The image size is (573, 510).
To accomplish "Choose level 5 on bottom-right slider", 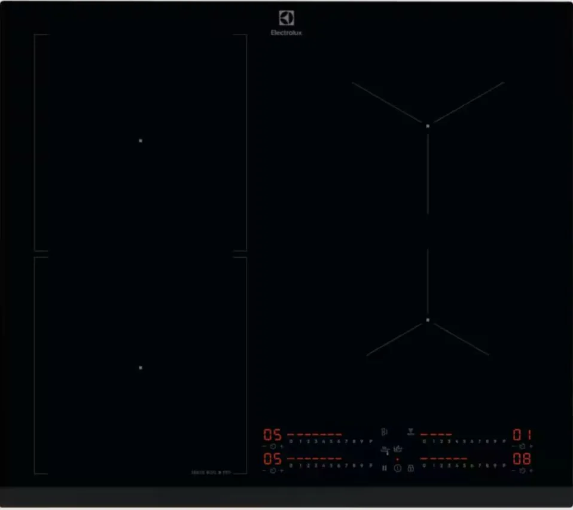I will tap(465, 465).
